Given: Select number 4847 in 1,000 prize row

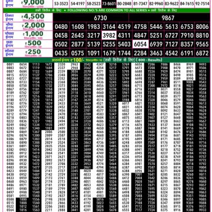Looking at the screenshot, I should [140, 35].
